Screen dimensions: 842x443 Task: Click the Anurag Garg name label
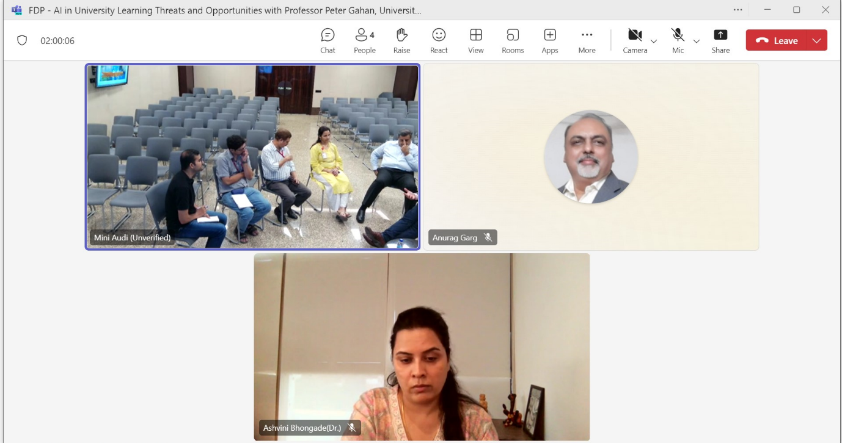click(x=455, y=237)
